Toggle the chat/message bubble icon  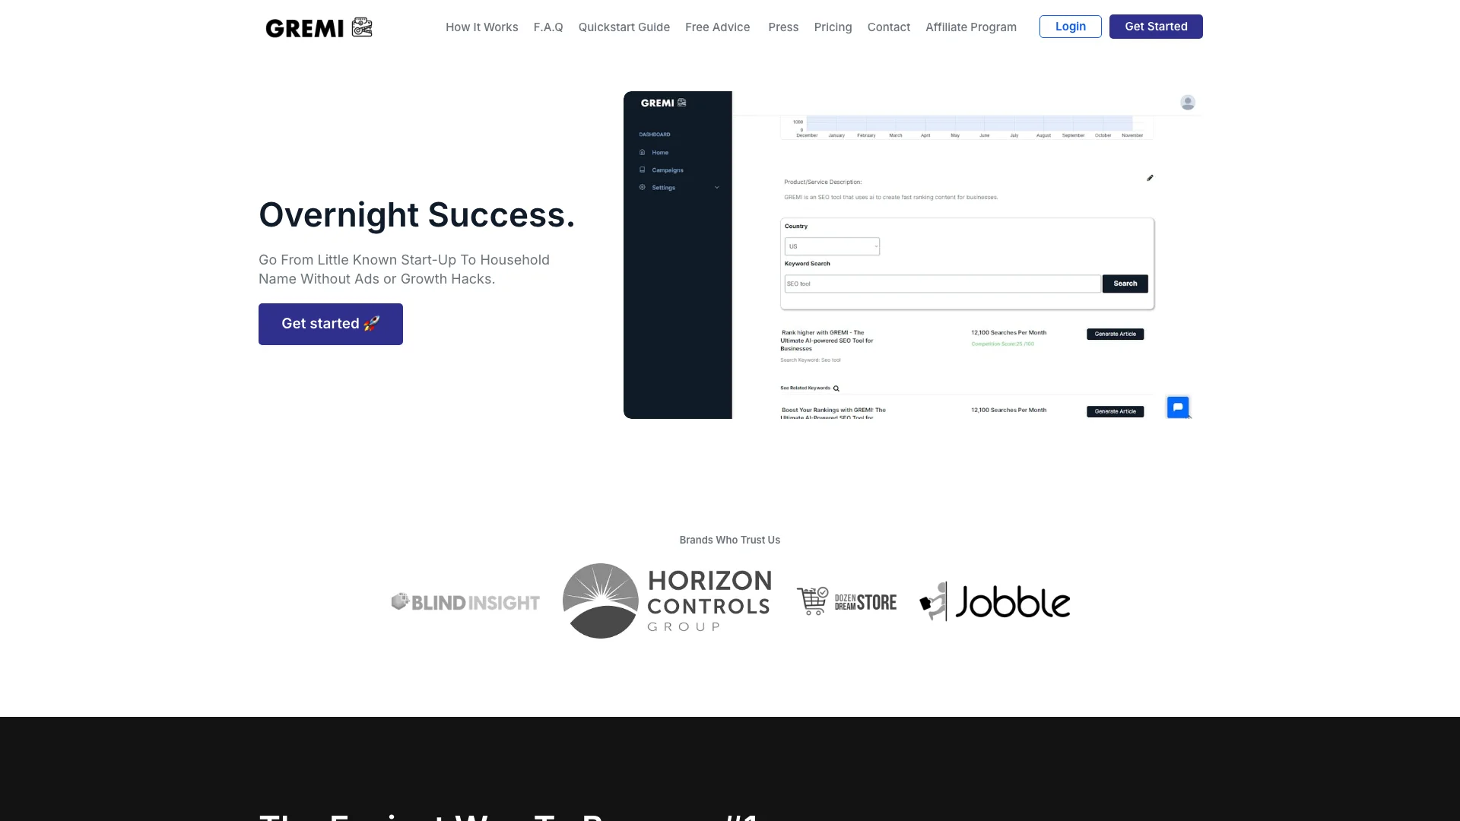click(x=1177, y=406)
